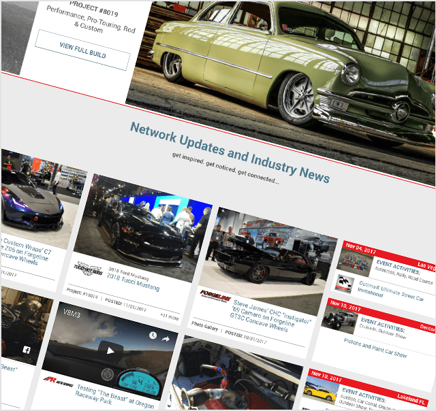Click the VIEW FULL BUILD button
Viewport: 436px width, 411px height.
pos(82,50)
